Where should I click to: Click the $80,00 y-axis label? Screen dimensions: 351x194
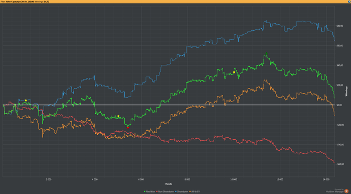pos(340,26)
